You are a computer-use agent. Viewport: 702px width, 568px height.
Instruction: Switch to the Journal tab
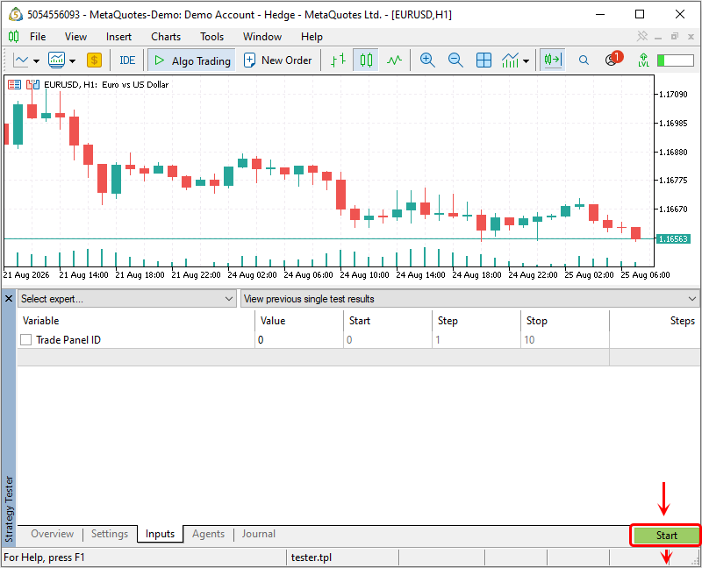click(x=259, y=534)
